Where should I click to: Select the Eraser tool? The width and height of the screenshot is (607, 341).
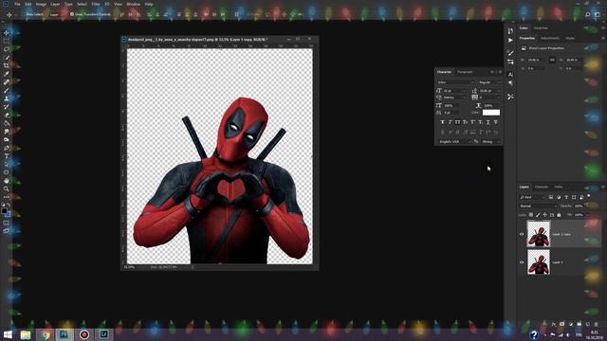click(x=7, y=115)
